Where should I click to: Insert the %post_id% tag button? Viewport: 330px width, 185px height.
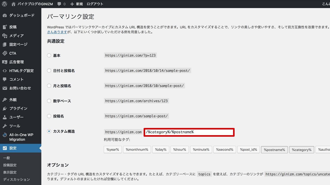[249, 150]
